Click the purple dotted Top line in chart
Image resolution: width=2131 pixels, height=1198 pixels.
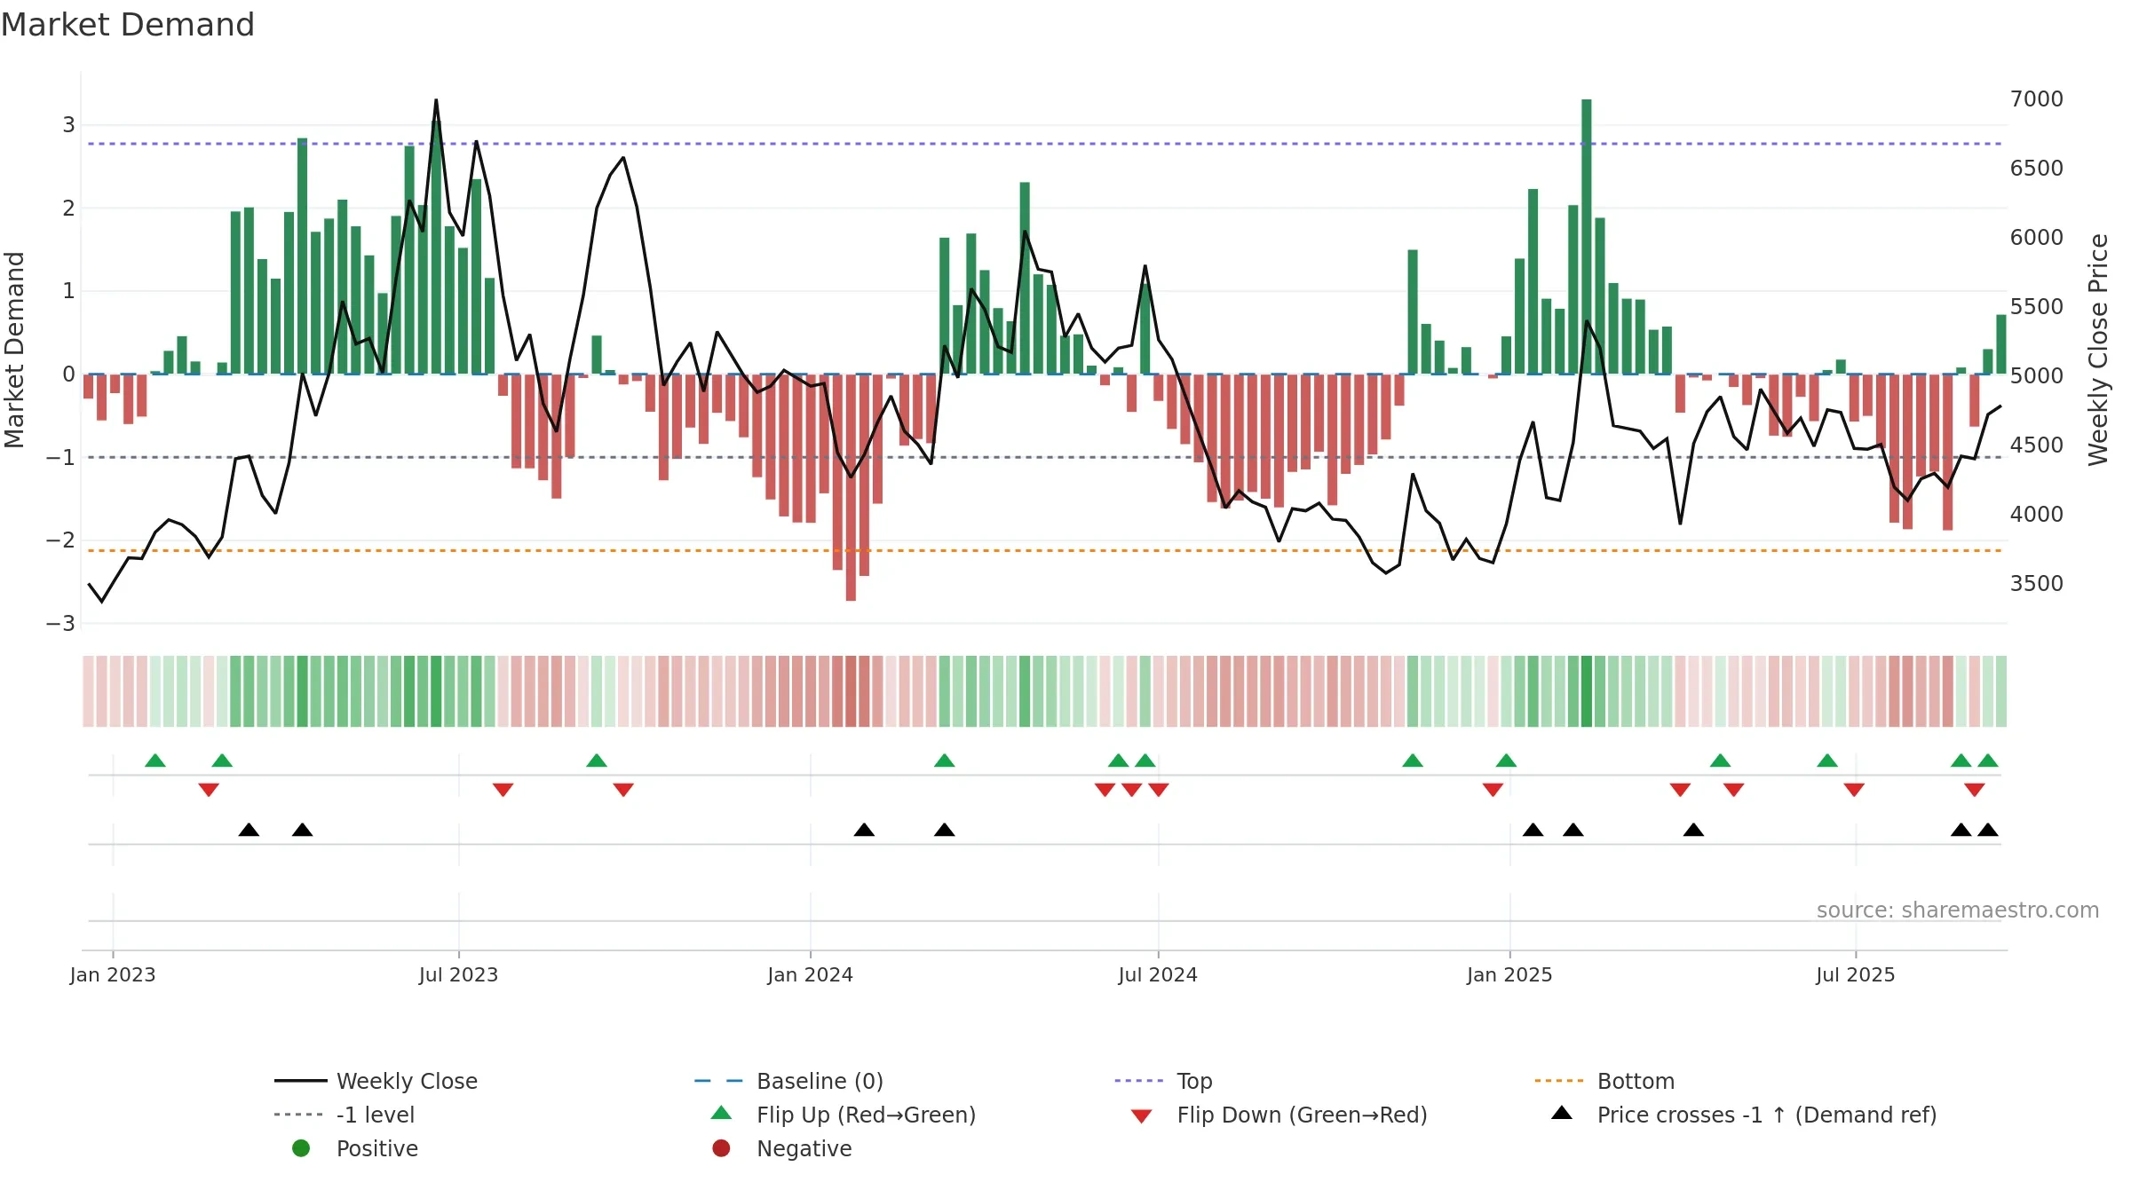pos(1044,144)
